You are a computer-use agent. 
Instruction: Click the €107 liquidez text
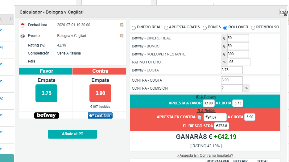tap(100, 107)
